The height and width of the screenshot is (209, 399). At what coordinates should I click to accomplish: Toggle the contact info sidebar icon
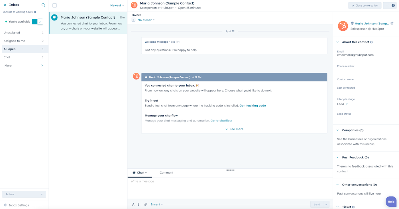pos(393,5)
